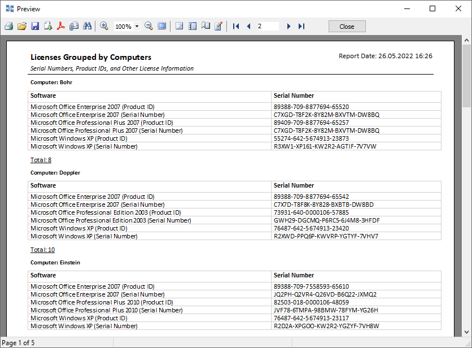Click the 'Computer: Einstein' group label
The image size is (472, 348).
[55, 263]
